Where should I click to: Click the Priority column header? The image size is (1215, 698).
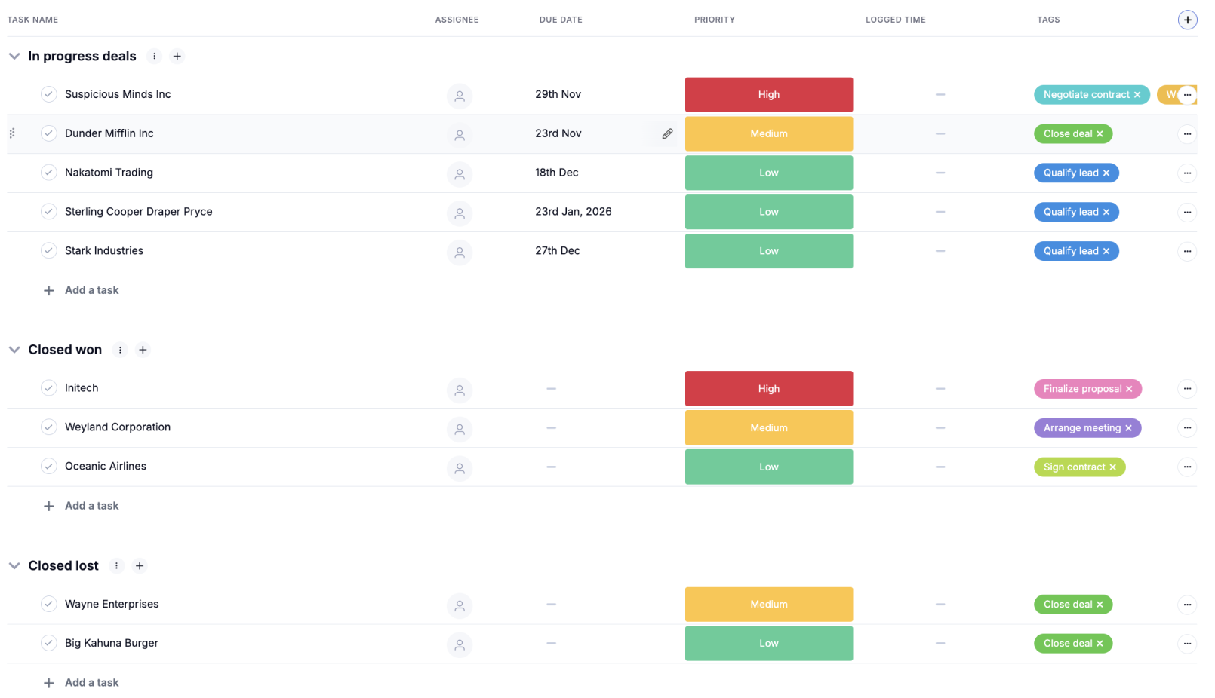(714, 20)
